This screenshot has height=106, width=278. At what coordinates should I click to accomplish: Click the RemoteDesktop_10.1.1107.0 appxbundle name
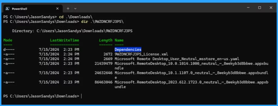pyautogui.click(x=191, y=75)
